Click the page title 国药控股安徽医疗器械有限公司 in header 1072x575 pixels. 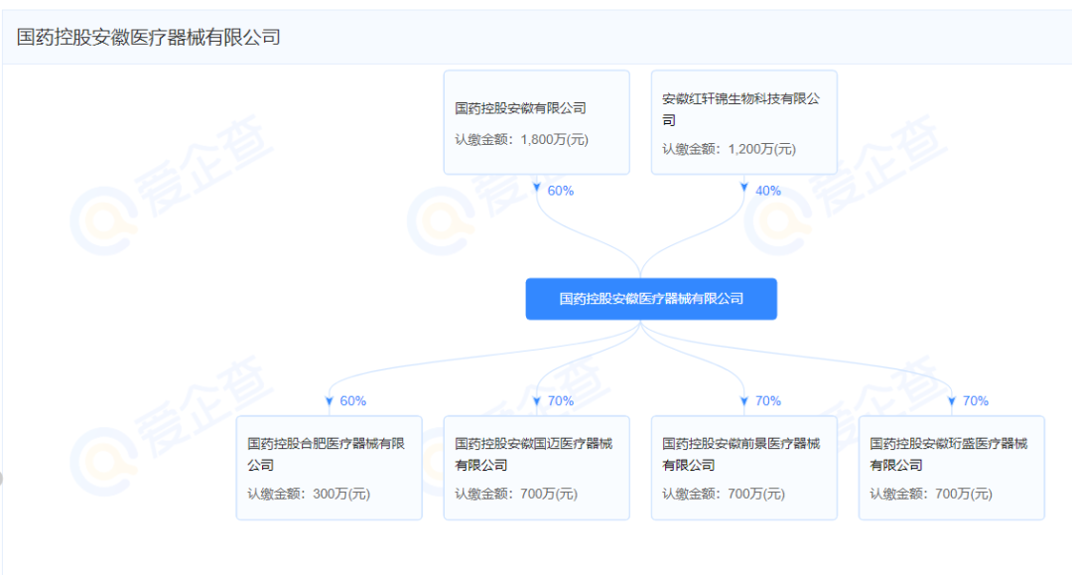point(148,38)
